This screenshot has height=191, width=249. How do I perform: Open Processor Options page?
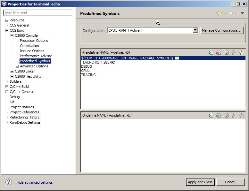coord(34,41)
